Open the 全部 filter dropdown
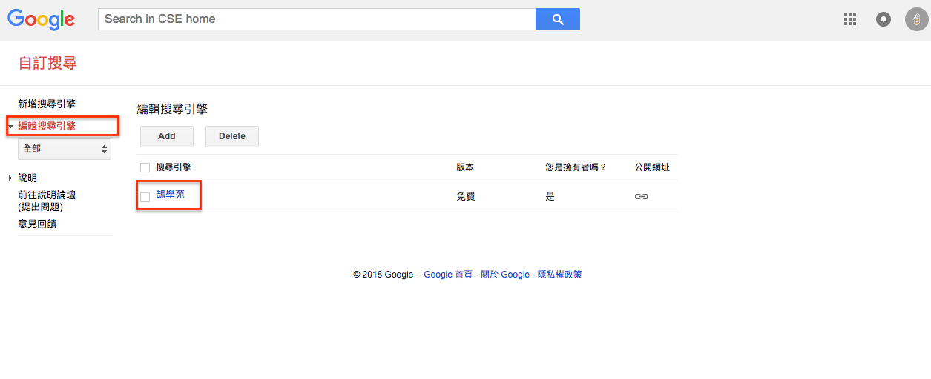 click(65, 149)
